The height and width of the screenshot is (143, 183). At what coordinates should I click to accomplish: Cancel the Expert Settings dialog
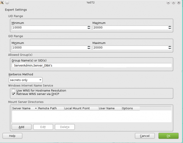tap(145, 136)
